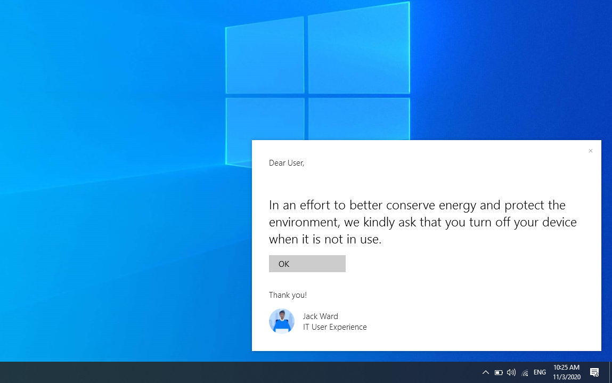
Task: Expand hidden system tray icons chevron
Action: (x=485, y=372)
